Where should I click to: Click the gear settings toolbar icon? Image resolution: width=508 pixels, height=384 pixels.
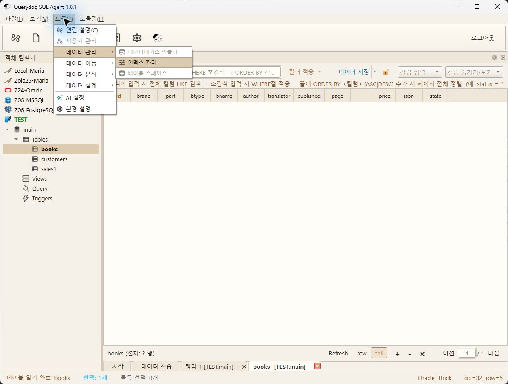point(137,38)
